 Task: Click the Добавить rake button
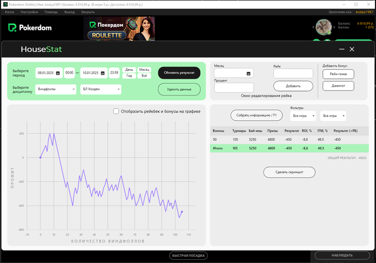click(x=293, y=86)
